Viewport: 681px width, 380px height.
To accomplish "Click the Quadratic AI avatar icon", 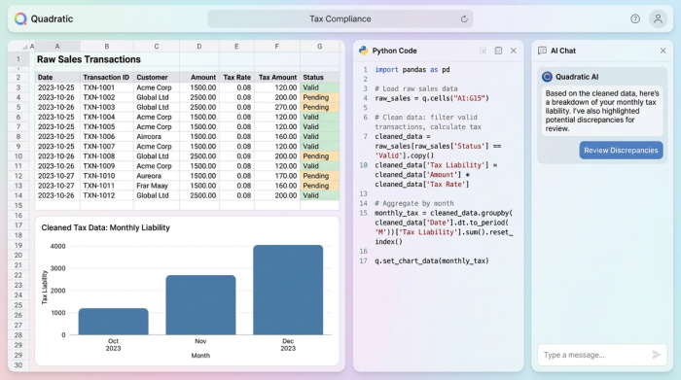I will pos(547,77).
